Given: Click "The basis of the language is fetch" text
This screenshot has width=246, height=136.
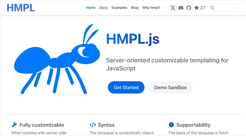Looking at the screenshot, I should click(198, 133).
